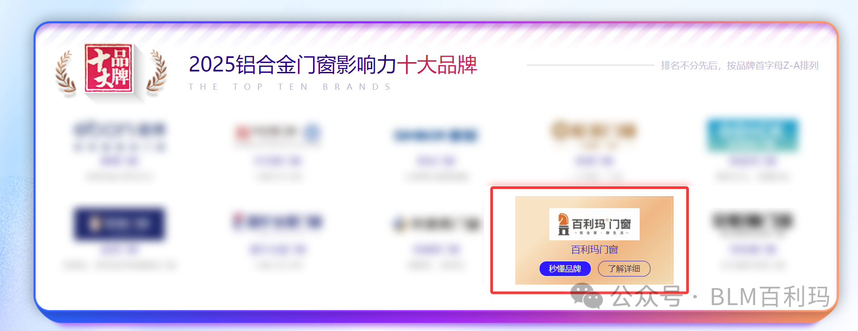Click the THE TOP TEN BRANDS subtitle
This screenshot has height=331, width=858.
[290, 87]
